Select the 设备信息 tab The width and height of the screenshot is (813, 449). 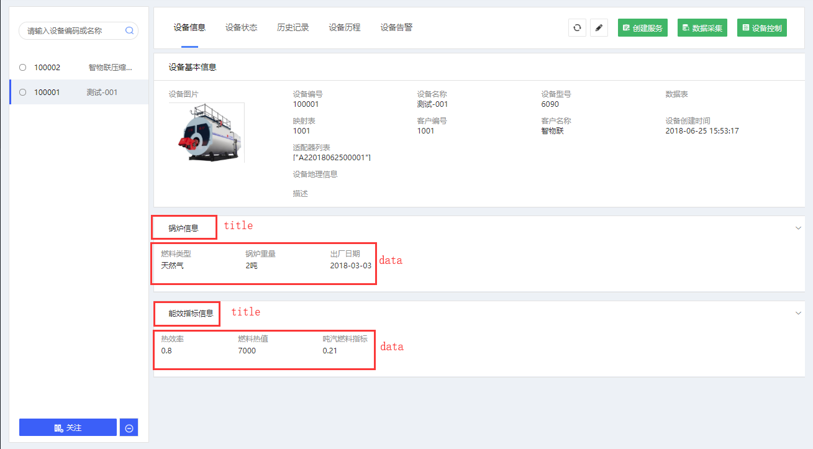(x=189, y=27)
